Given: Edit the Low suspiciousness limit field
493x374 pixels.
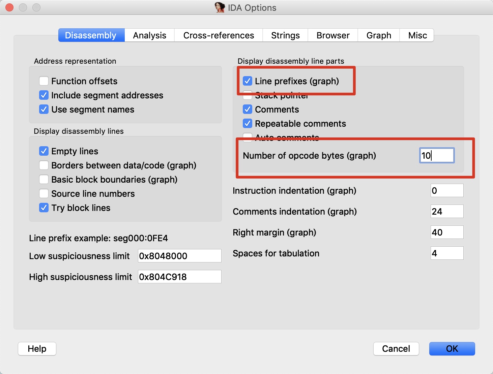Looking at the screenshot, I should (x=179, y=256).
